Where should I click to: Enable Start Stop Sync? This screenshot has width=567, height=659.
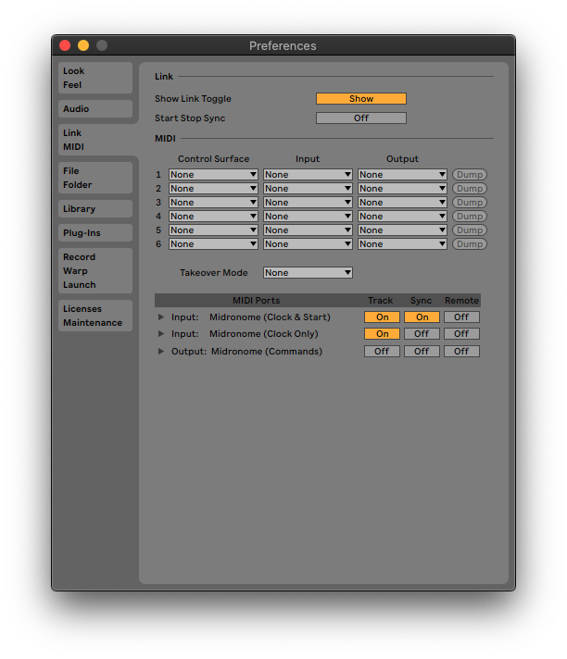[360, 118]
